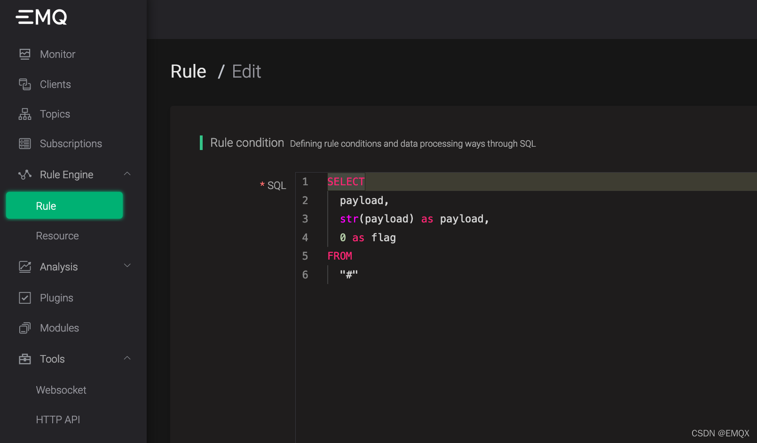Click '0 as flag' on line 4

(x=368, y=237)
